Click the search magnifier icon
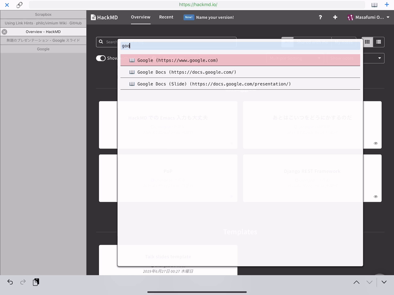Screen dimensions: 394x295 coord(101,41)
